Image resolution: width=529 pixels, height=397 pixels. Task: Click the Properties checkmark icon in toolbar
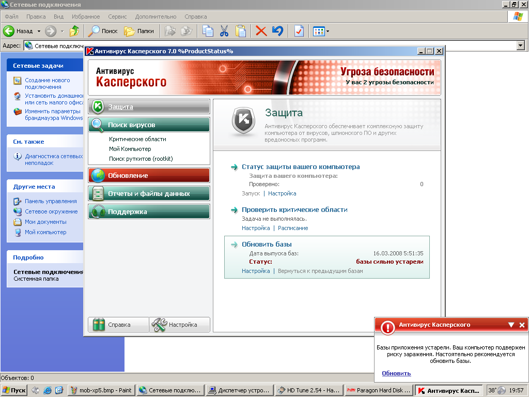tap(299, 31)
